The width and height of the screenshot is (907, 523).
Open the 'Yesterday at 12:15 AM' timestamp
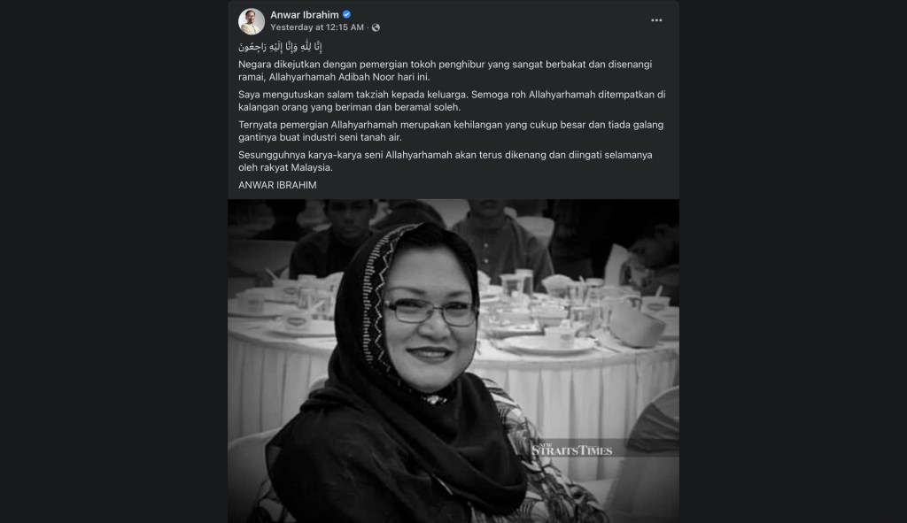click(317, 27)
